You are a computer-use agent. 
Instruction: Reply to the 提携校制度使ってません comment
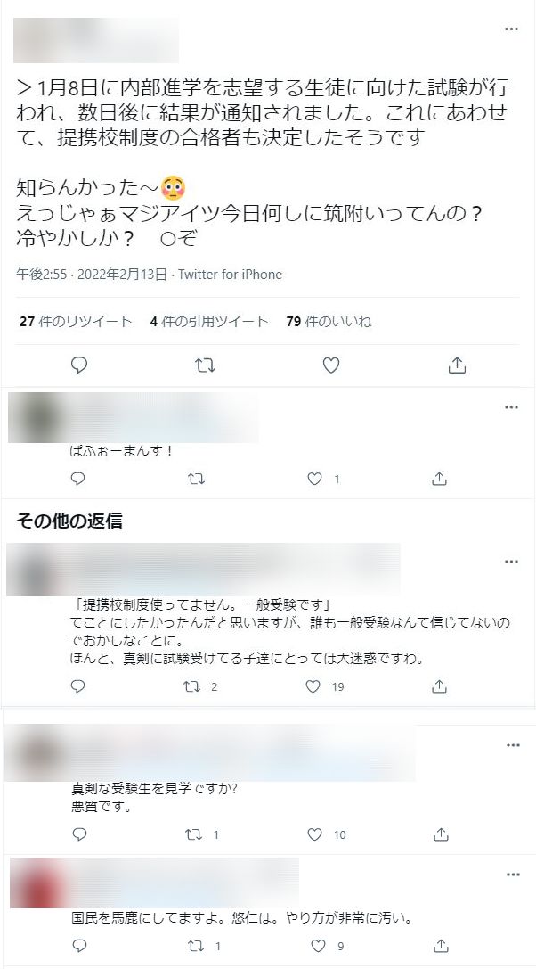pyautogui.click(x=77, y=686)
